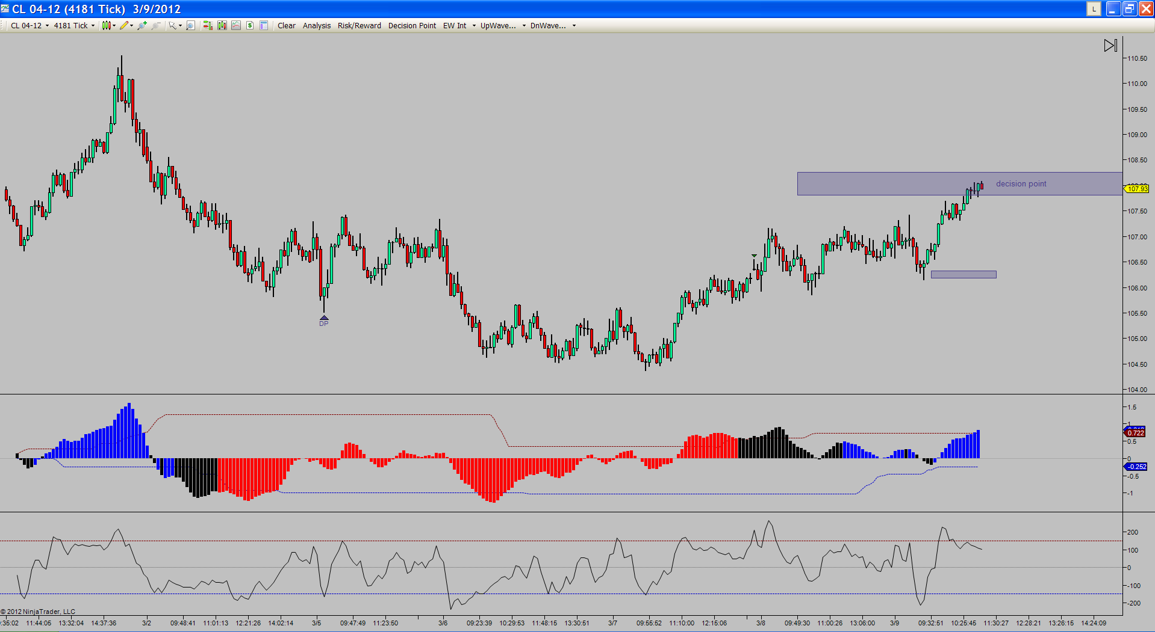Click the 109.00 price axis label
Screen dimensions: 1155x632
coord(1137,135)
